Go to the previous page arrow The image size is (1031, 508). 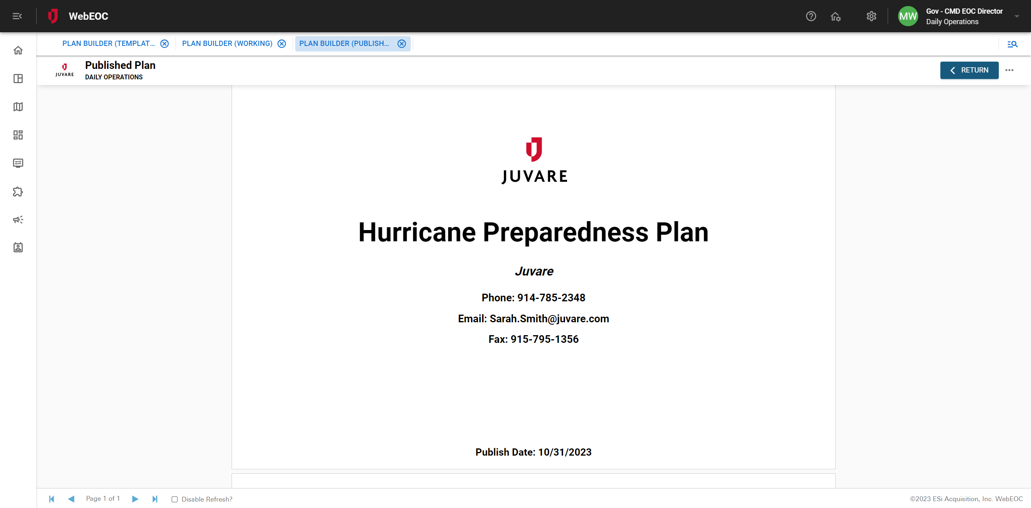(x=71, y=499)
